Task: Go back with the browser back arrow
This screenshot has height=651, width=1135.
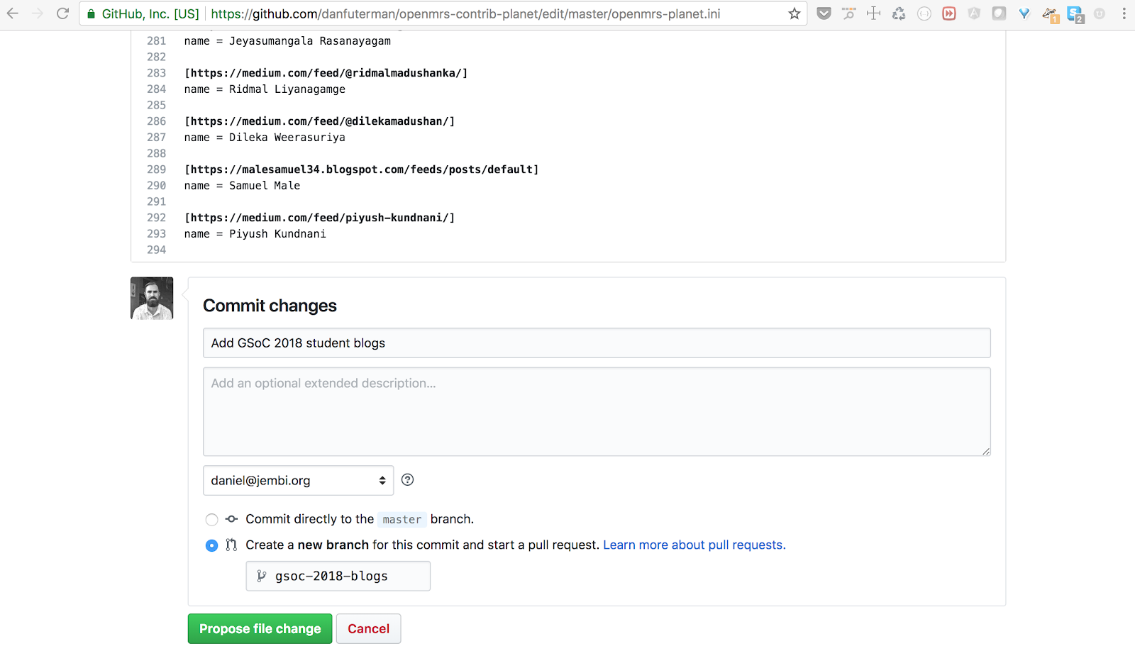Action: pyautogui.click(x=13, y=13)
